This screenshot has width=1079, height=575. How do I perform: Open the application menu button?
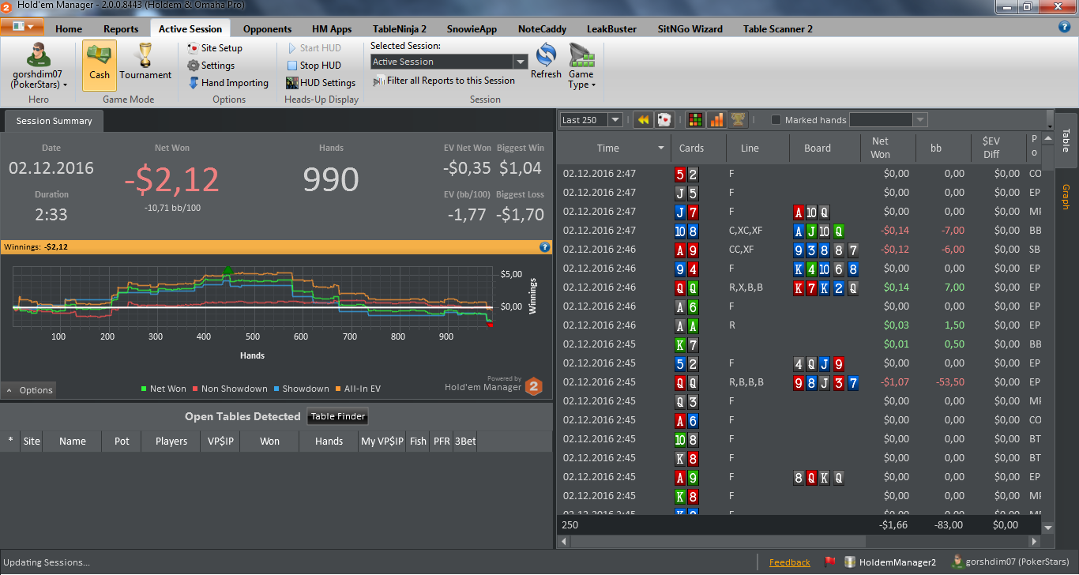pyautogui.click(x=22, y=27)
